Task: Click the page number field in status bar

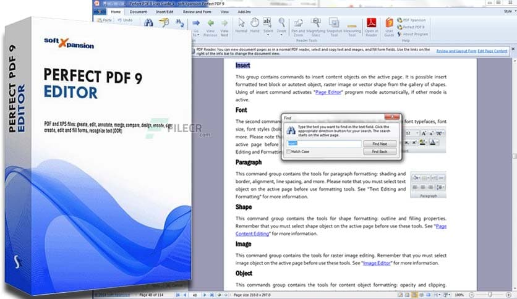Action: (x=195, y=295)
